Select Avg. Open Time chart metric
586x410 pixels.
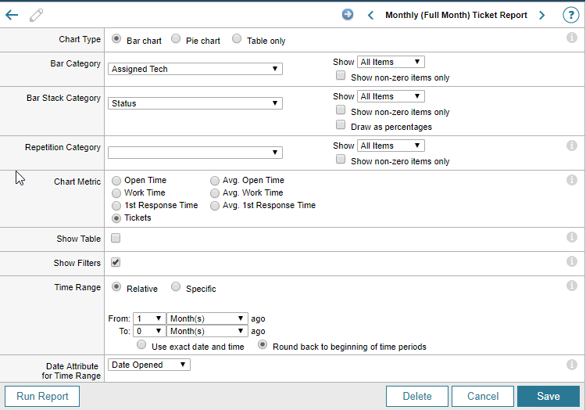tap(215, 181)
